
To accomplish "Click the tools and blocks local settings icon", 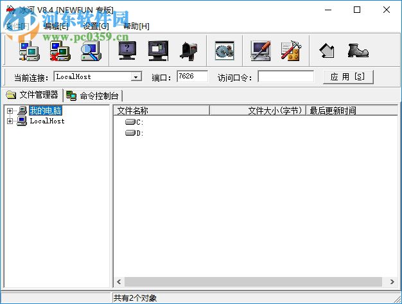I will pyautogui.click(x=292, y=51).
